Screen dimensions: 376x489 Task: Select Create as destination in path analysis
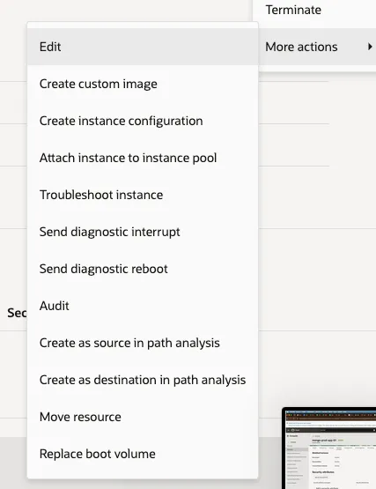point(143,380)
